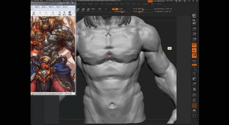This screenshot has width=229, height=125.
Task: Click the AAHalf icon on right shelf
Action: tap(194, 40)
